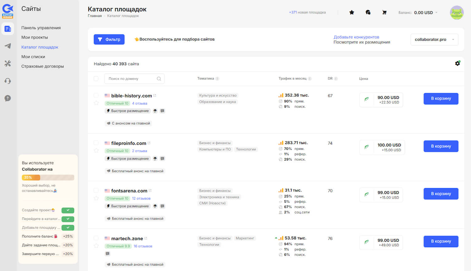Click the Фильтр button

point(109,39)
